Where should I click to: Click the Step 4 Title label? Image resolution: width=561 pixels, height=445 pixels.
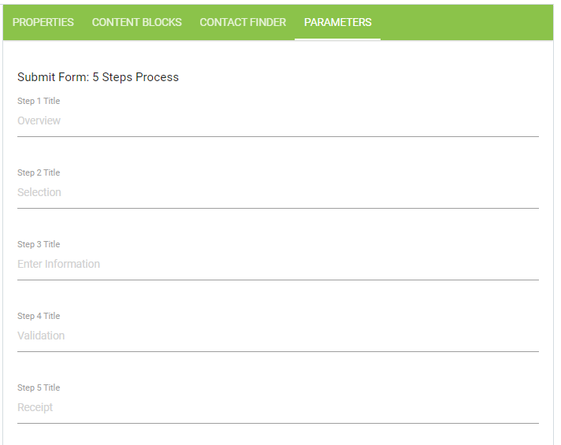pos(39,317)
